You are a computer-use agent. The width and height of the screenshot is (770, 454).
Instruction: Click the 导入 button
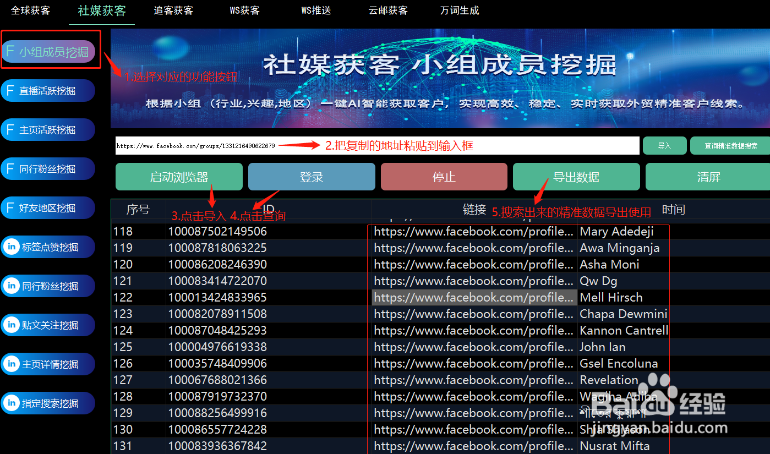(664, 146)
